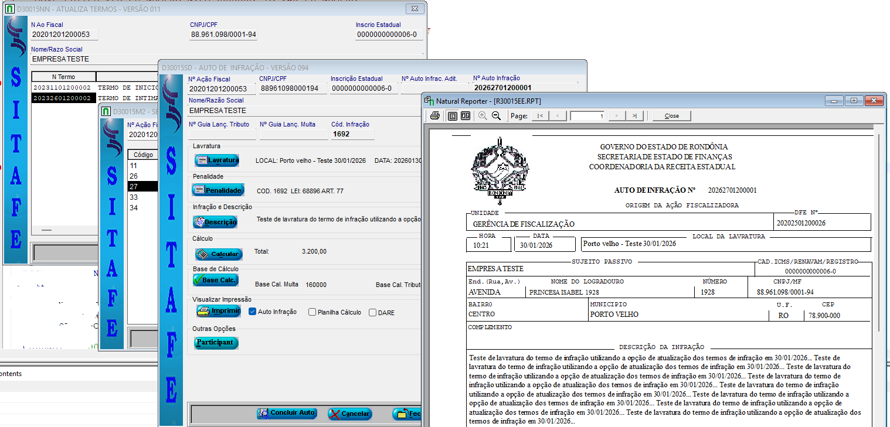This screenshot has width=890, height=427.
Task: Zoom out of the report
Action: pyautogui.click(x=496, y=116)
